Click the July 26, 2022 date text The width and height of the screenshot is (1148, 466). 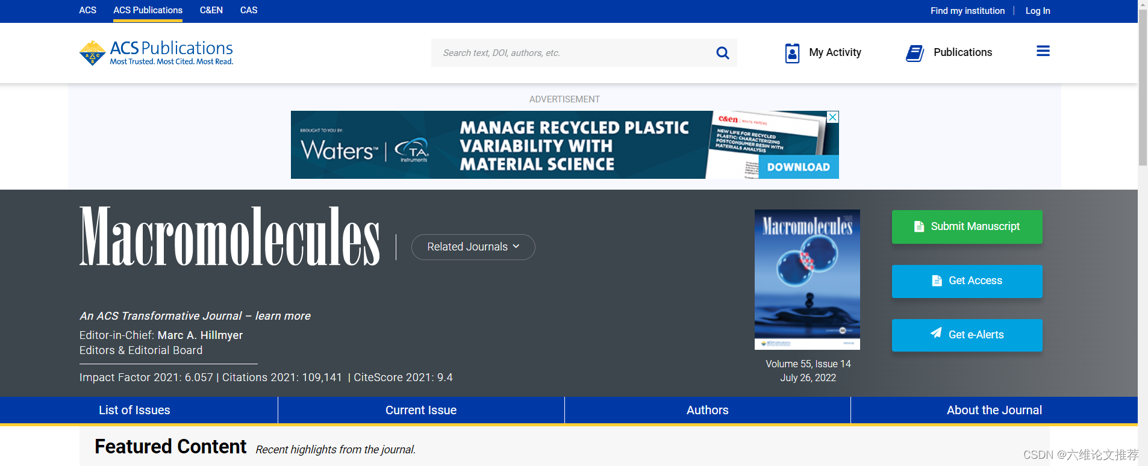click(x=808, y=377)
